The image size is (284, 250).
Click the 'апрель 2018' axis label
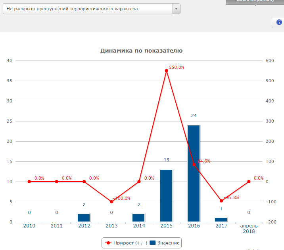coord(249,229)
